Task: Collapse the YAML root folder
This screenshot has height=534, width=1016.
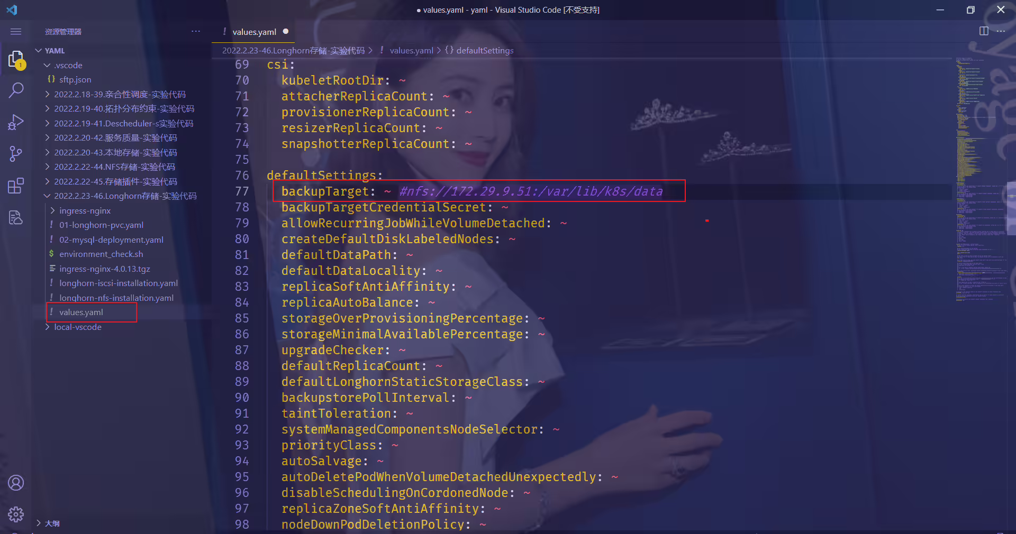Action: point(39,51)
